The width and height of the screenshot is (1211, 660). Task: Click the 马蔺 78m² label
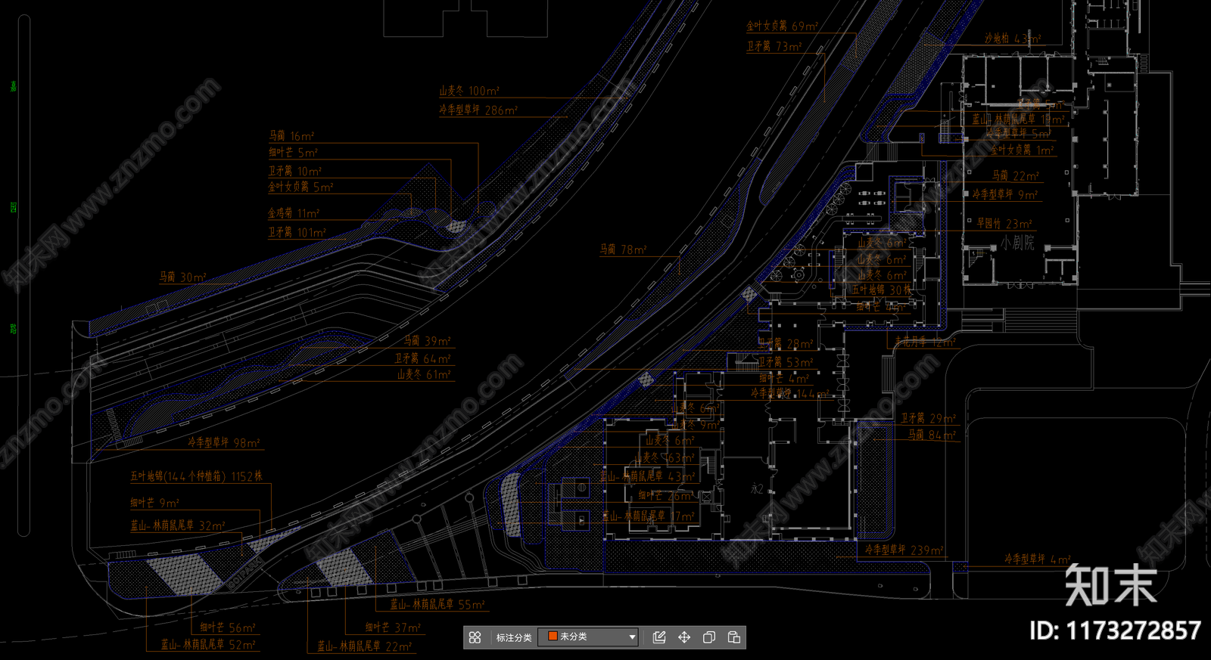(624, 249)
